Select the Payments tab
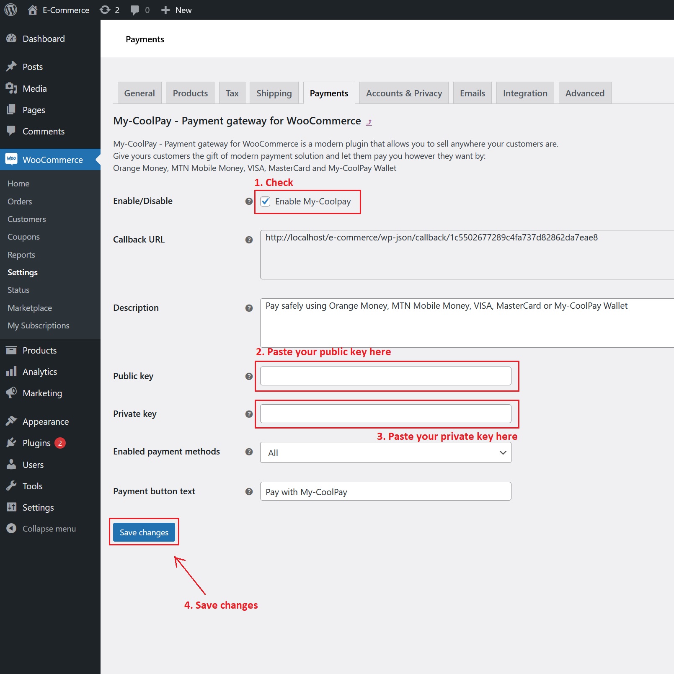 [329, 93]
